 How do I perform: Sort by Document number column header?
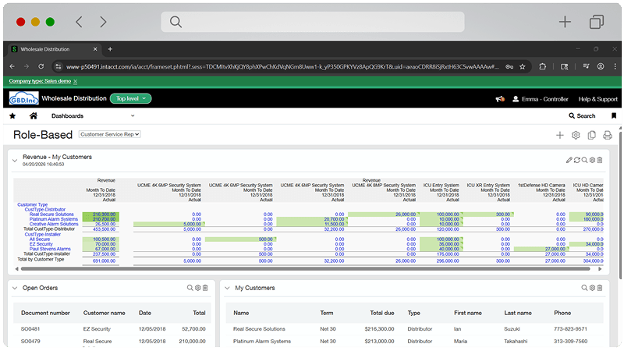click(x=45, y=313)
